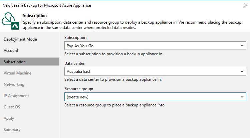Click the 'Data center:' field label
Screen dimensions: 250x138
[x=75, y=63]
